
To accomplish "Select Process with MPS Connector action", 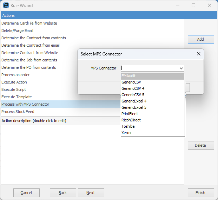I will pos(61,104).
